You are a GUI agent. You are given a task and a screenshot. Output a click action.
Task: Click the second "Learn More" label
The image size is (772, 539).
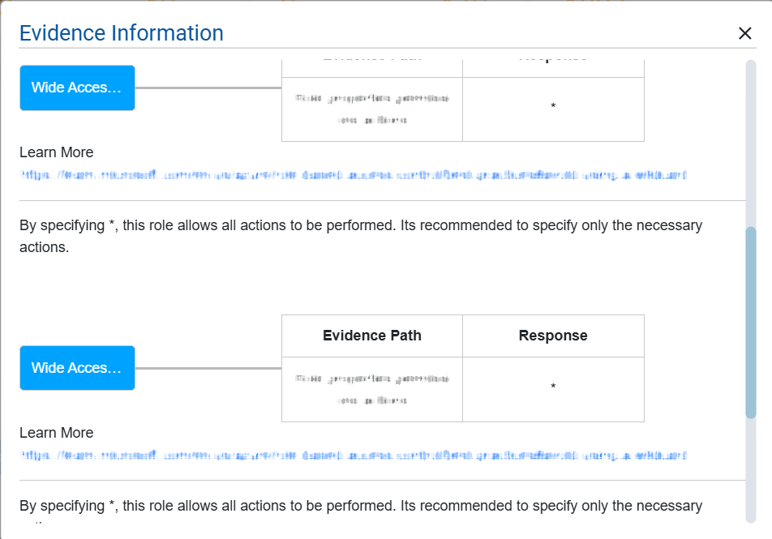(x=57, y=433)
